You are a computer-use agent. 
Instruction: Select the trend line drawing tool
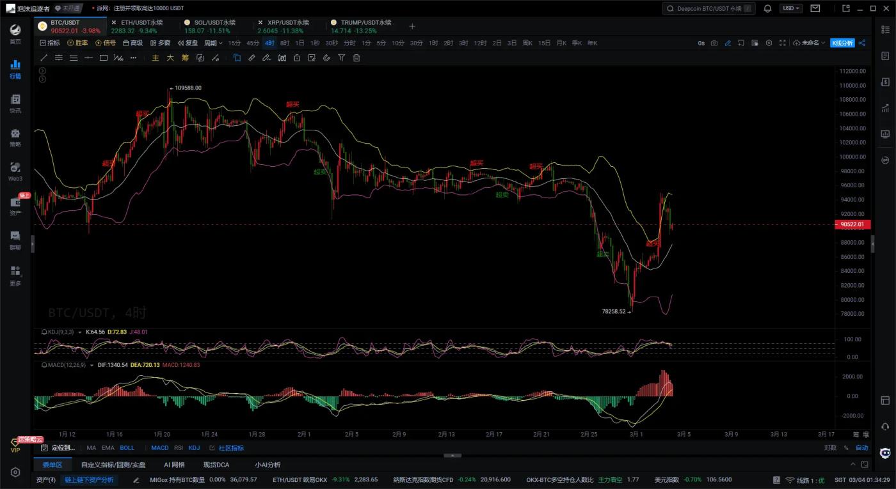coord(44,58)
